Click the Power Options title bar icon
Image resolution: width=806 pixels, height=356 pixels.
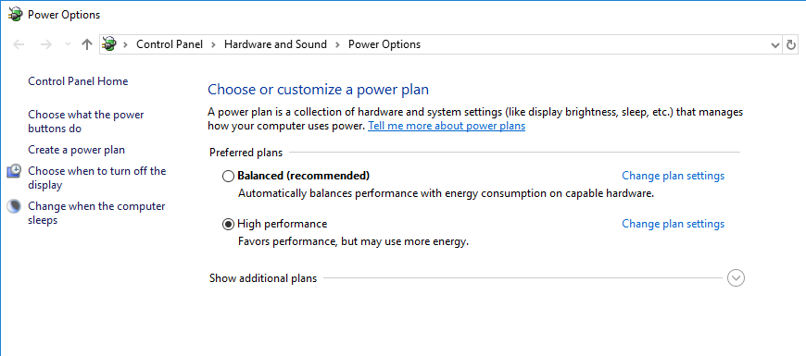[x=16, y=15]
